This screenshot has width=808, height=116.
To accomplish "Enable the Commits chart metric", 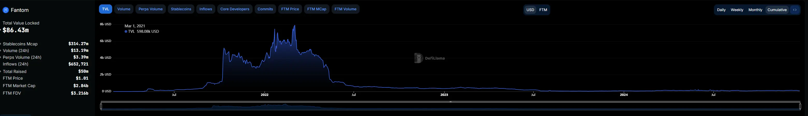I will [265, 9].
